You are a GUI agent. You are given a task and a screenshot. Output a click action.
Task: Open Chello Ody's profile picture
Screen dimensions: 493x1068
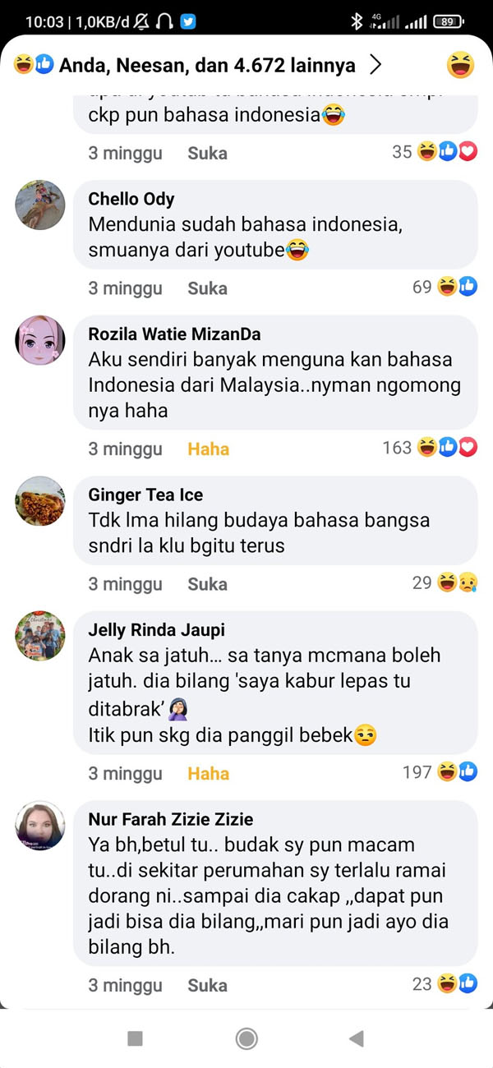pyautogui.click(x=40, y=205)
